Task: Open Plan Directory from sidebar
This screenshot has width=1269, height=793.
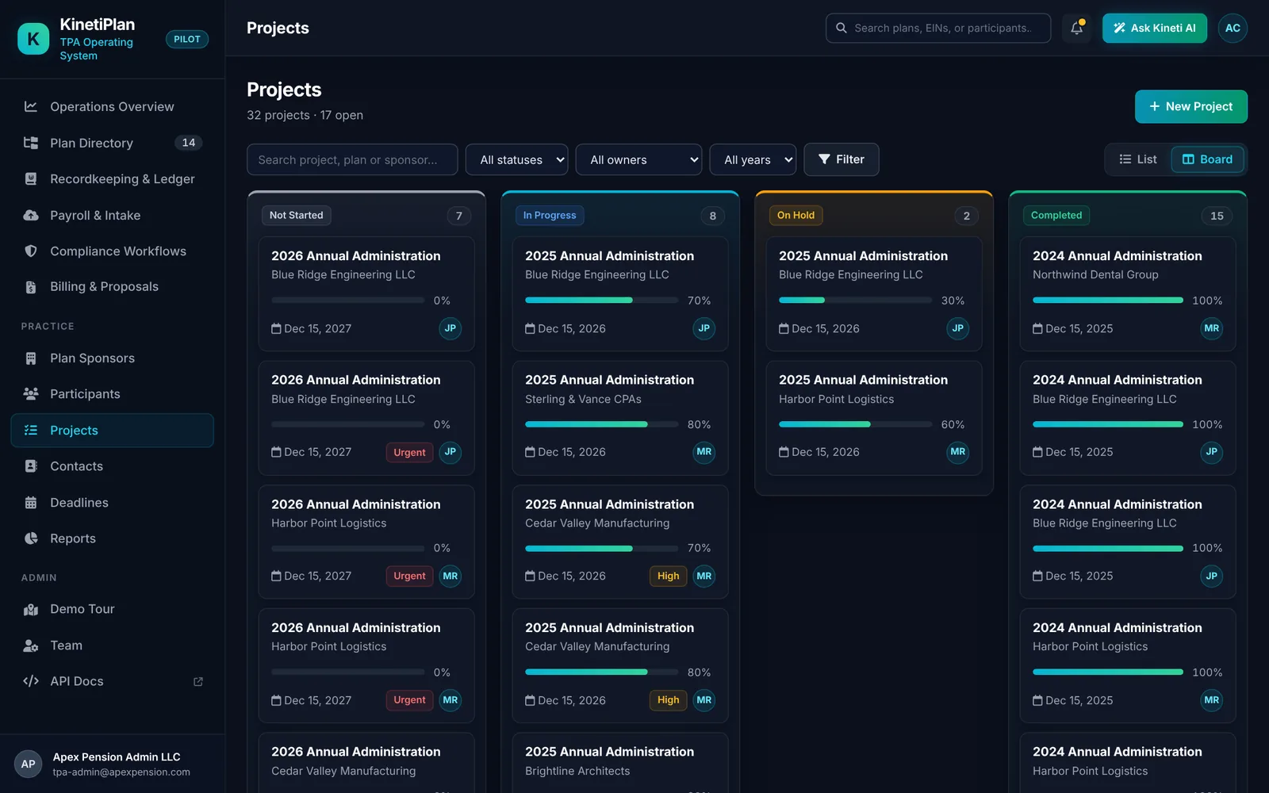Action: click(113, 143)
